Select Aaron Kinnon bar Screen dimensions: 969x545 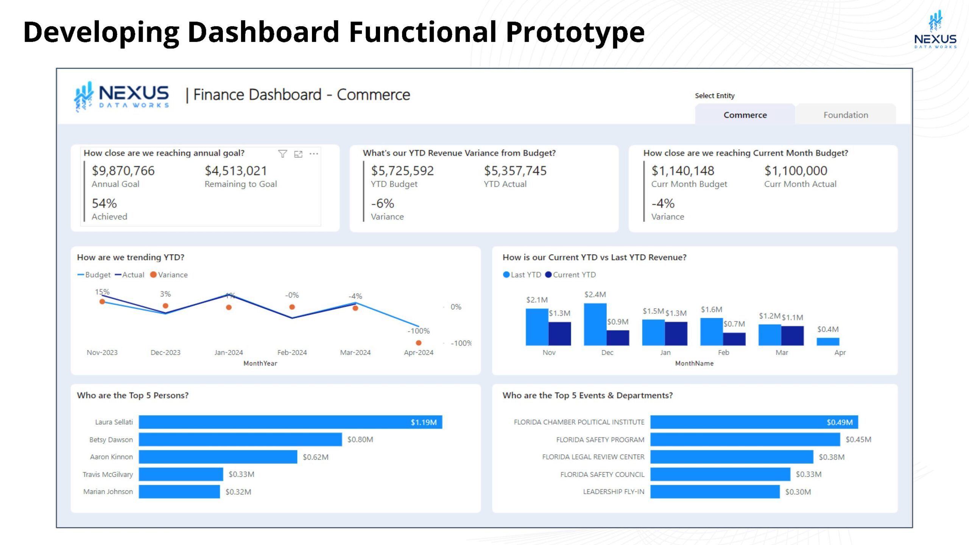[x=218, y=457]
